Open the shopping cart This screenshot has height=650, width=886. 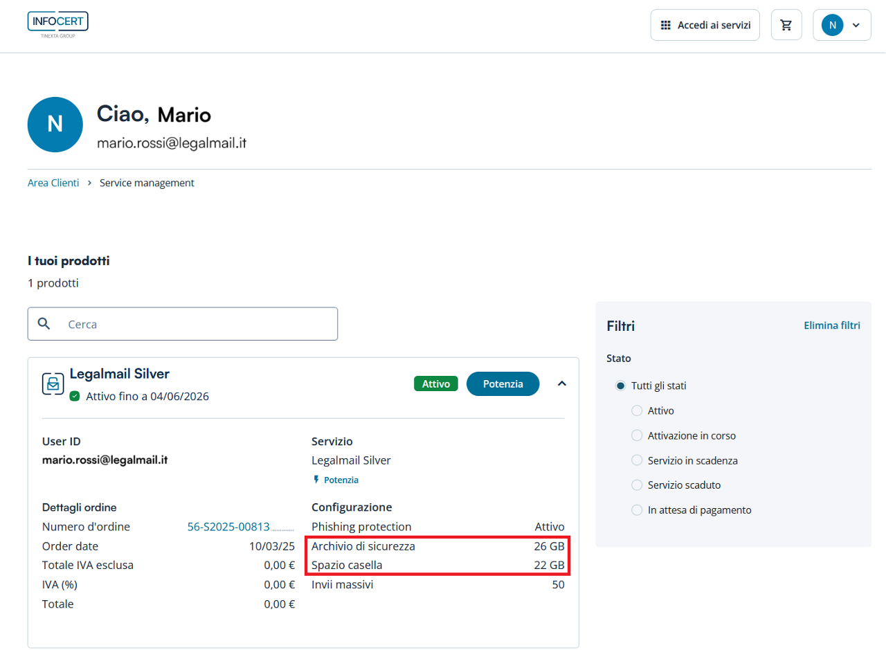(786, 25)
